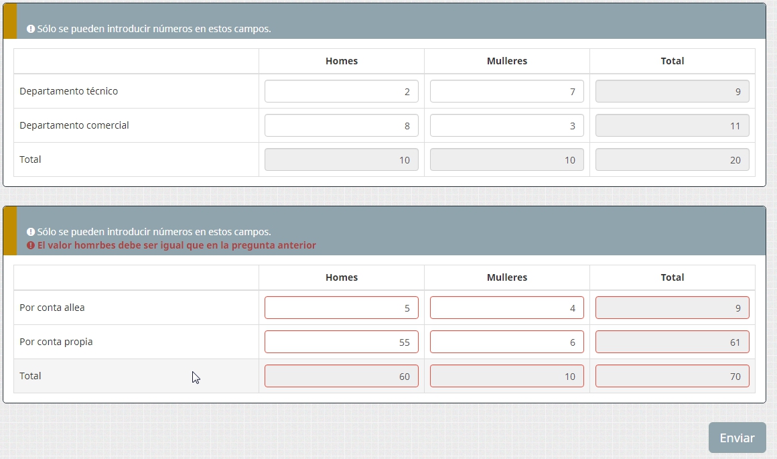Select the grand total field showing 70

[x=672, y=376]
